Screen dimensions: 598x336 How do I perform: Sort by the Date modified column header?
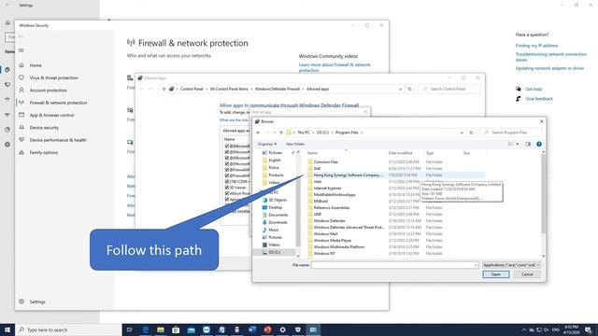click(401, 153)
